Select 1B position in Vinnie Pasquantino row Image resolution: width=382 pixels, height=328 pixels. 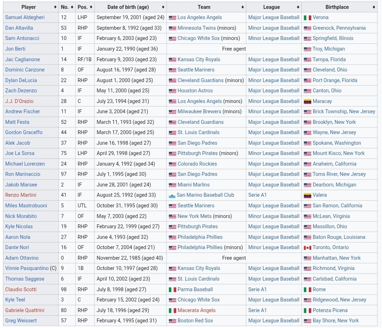81,268
